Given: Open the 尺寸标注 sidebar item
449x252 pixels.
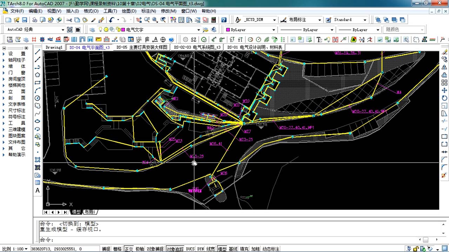Looking at the screenshot, I should coord(16,111).
